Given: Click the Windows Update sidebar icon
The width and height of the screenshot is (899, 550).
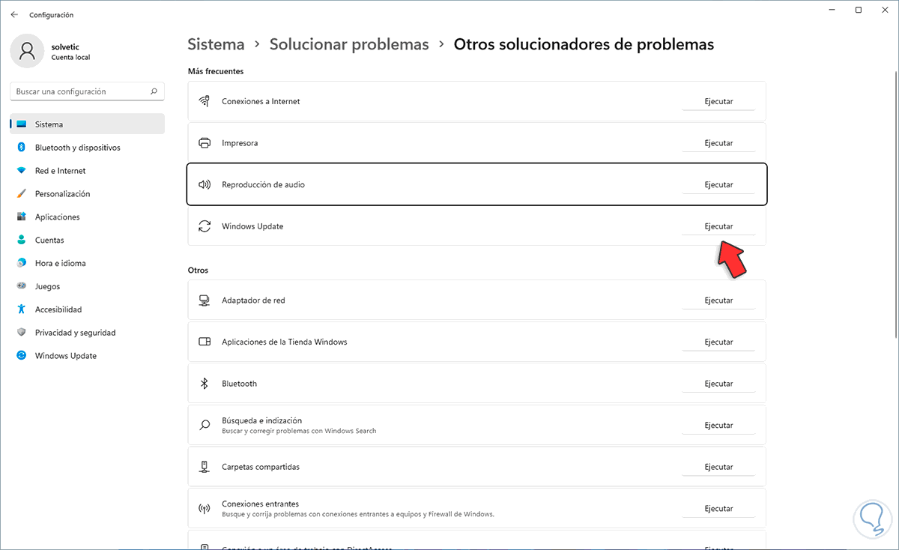Looking at the screenshot, I should tap(21, 356).
